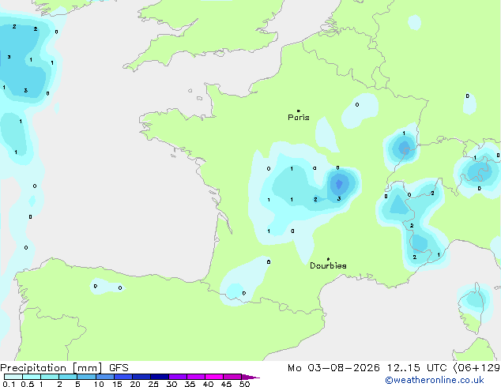Image resolution: width=501 pixels, height=387 pixels.
Task: Click the 'Precipitation [mm]' title text
Action: [x=51, y=368]
